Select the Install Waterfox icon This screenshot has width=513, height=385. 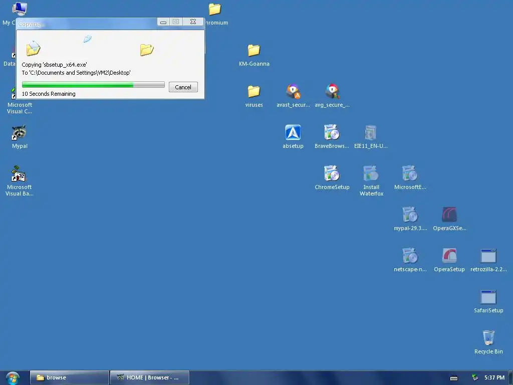click(x=371, y=181)
